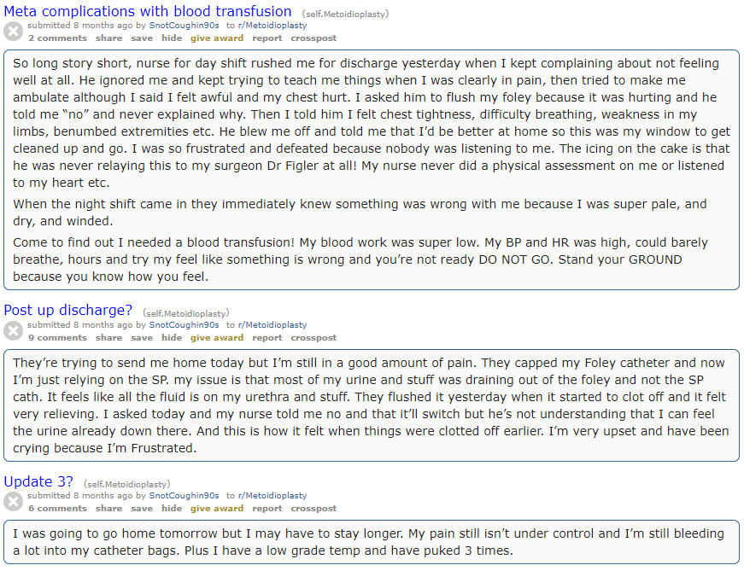Click self.Metoidioplasty domain next to "Update 3?"
Viewport: 744px width, 571px height.
(127, 485)
